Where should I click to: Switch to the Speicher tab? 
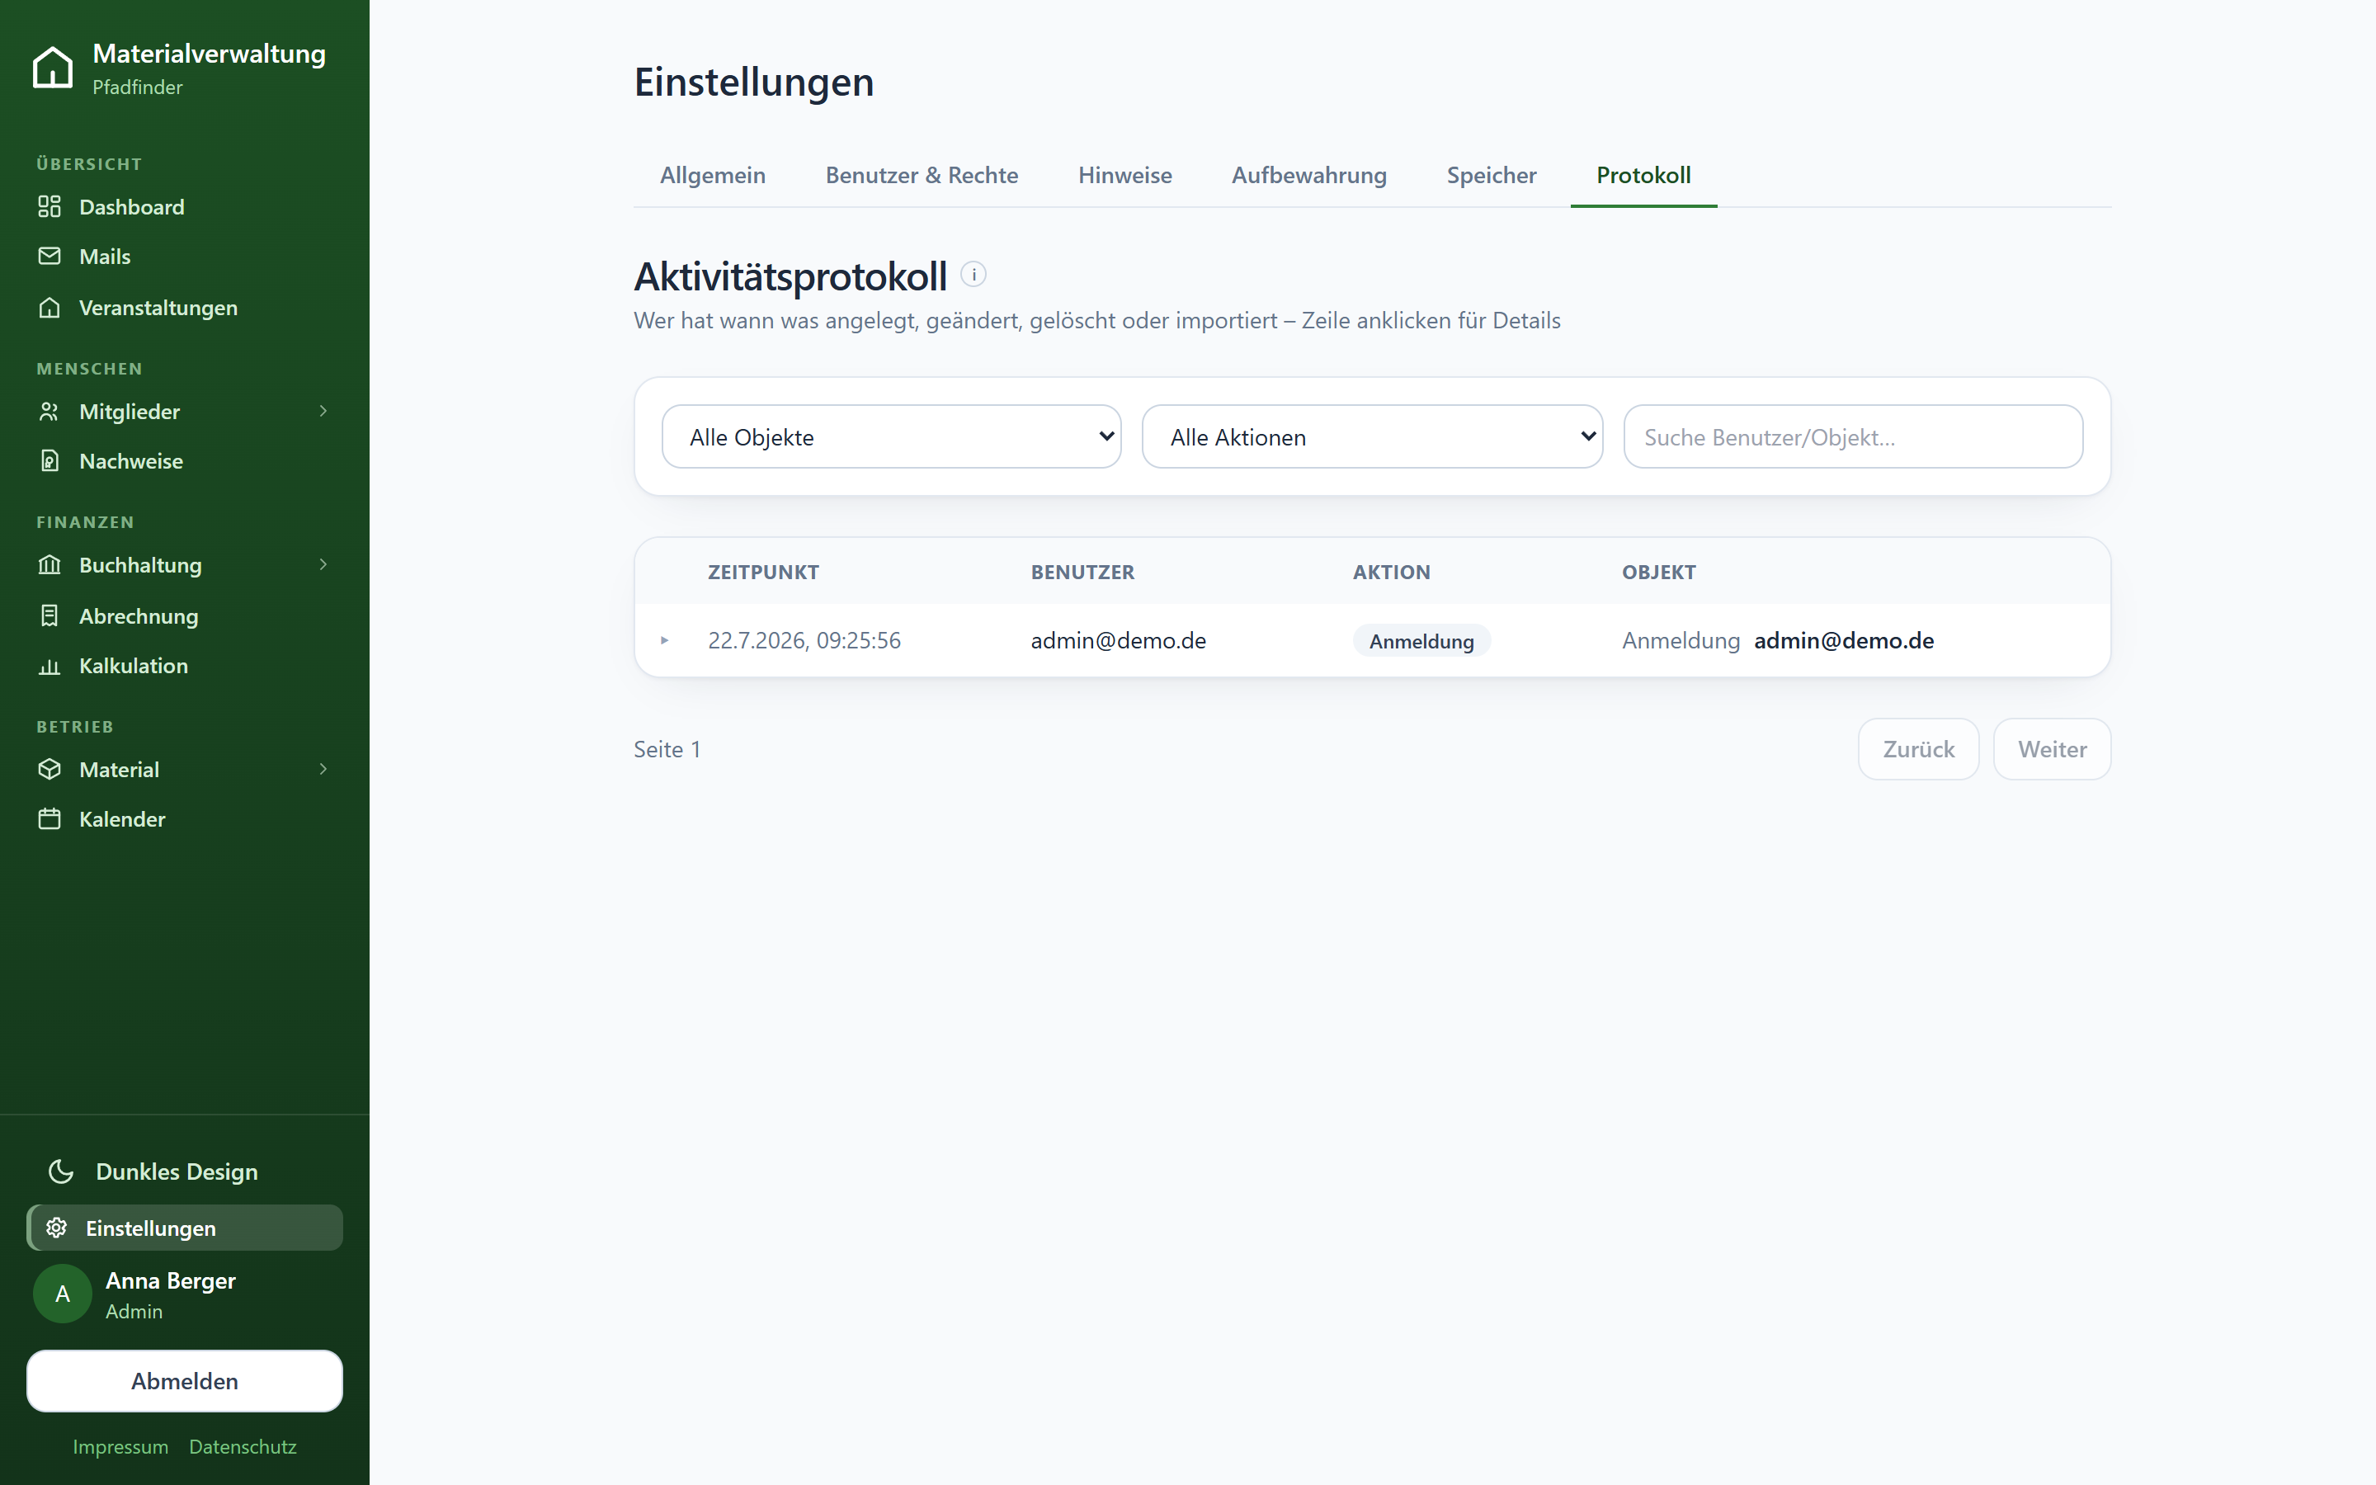point(1491,175)
